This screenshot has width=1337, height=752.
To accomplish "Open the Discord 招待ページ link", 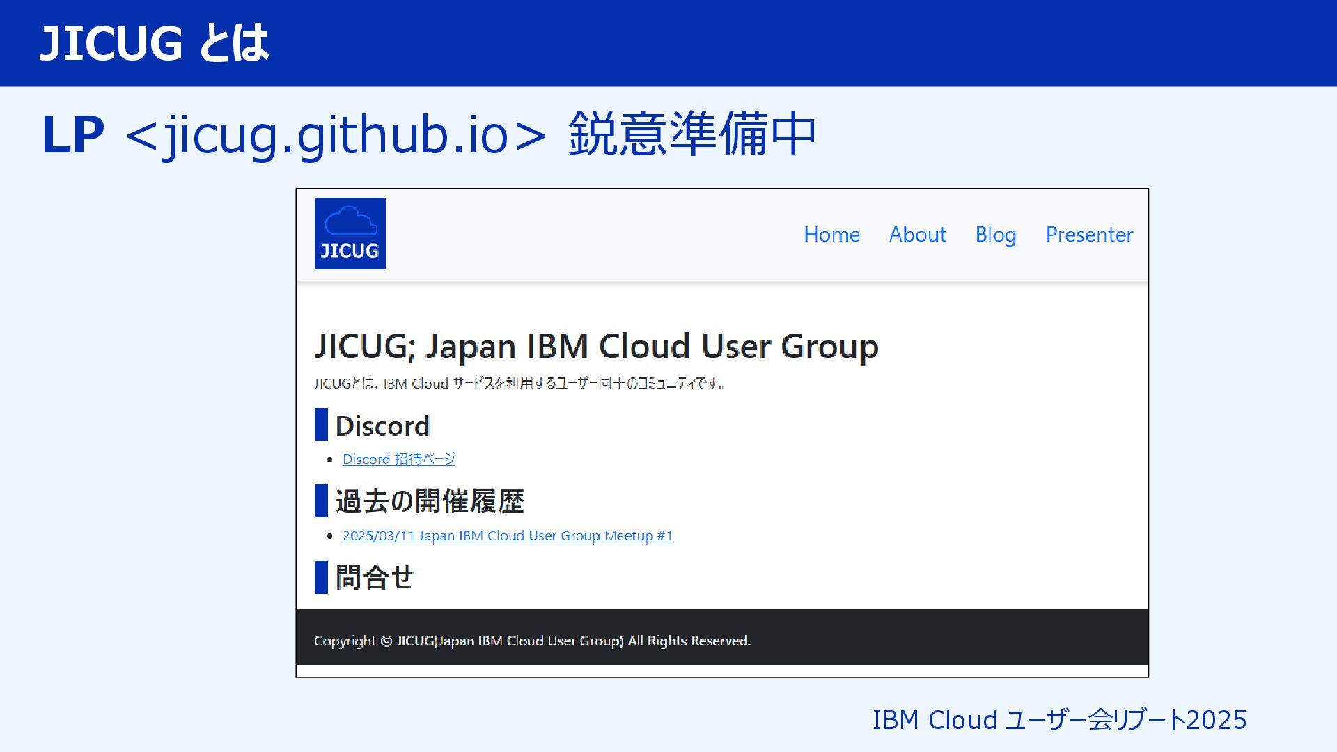I will (x=398, y=459).
